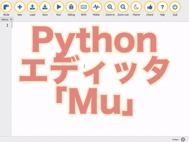Save the current file
Viewport: 189px width, 142px height.
(x=45, y=9)
